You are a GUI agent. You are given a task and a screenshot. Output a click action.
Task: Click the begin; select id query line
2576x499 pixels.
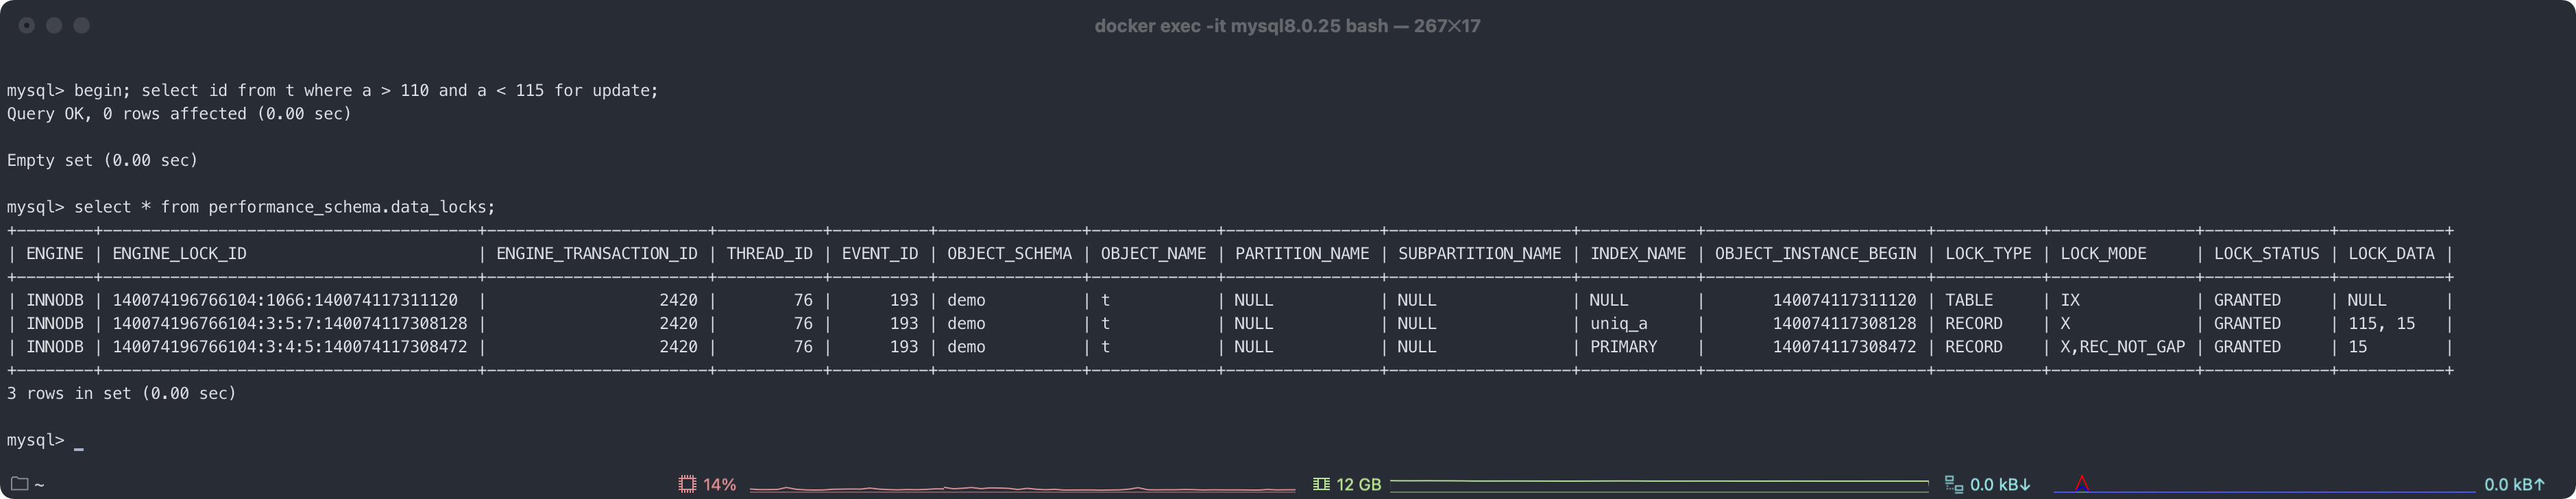tap(332, 90)
